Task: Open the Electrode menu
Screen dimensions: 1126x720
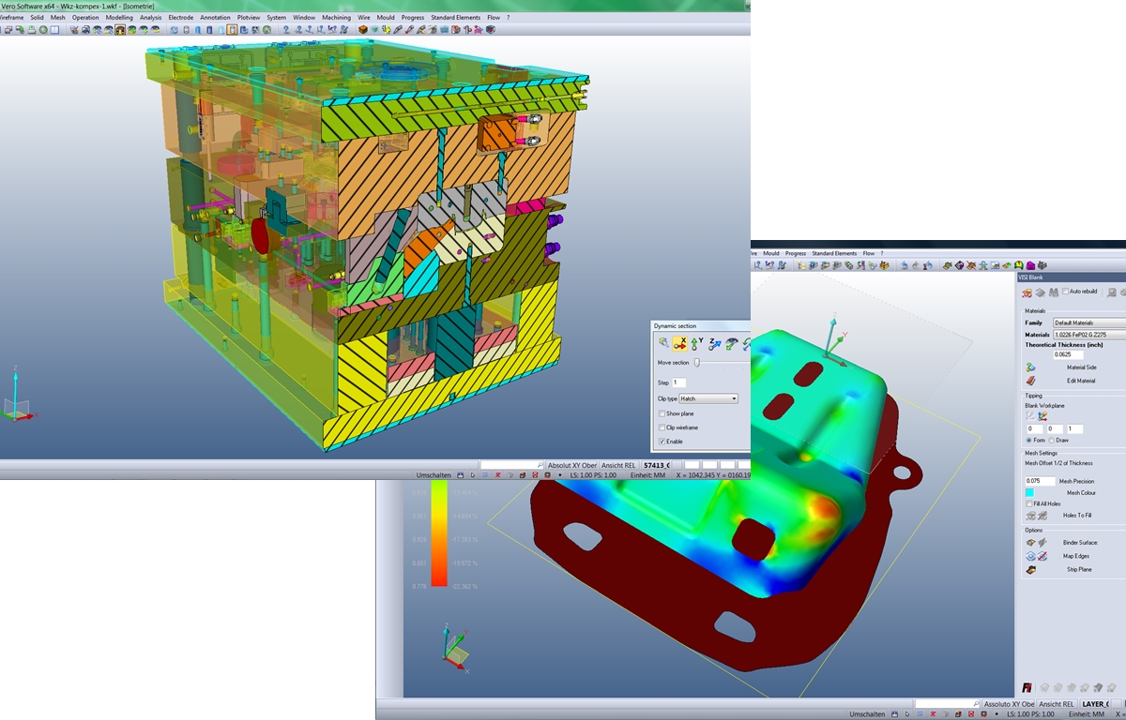Action: [x=181, y=18]
